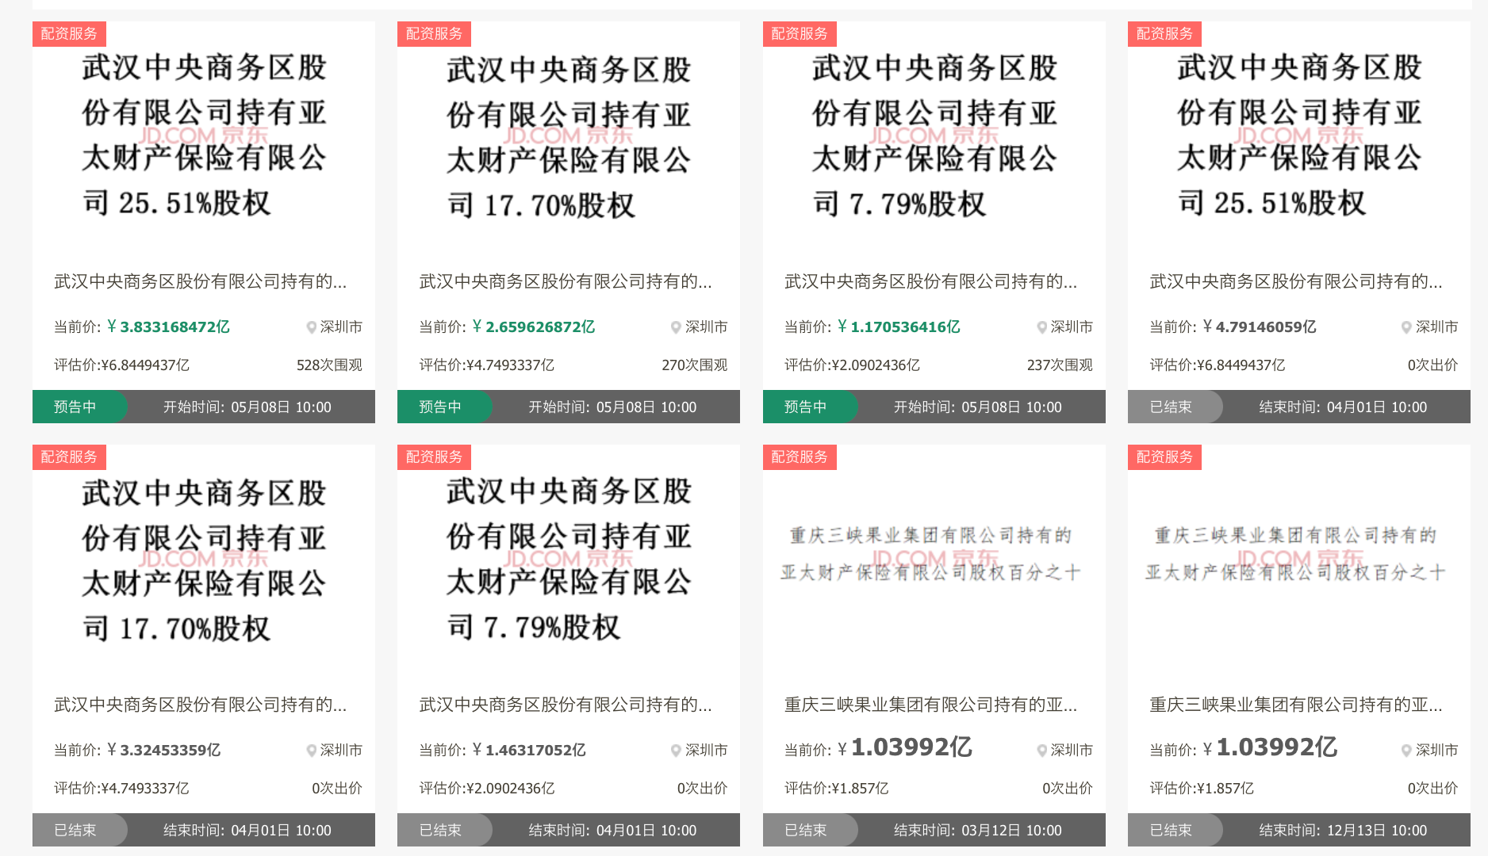Screen dimensions: 1488x856
Task: Open the 重庆三峡果业 thumbnail ended 12月13日
Action: click(x=1299, y=560)
